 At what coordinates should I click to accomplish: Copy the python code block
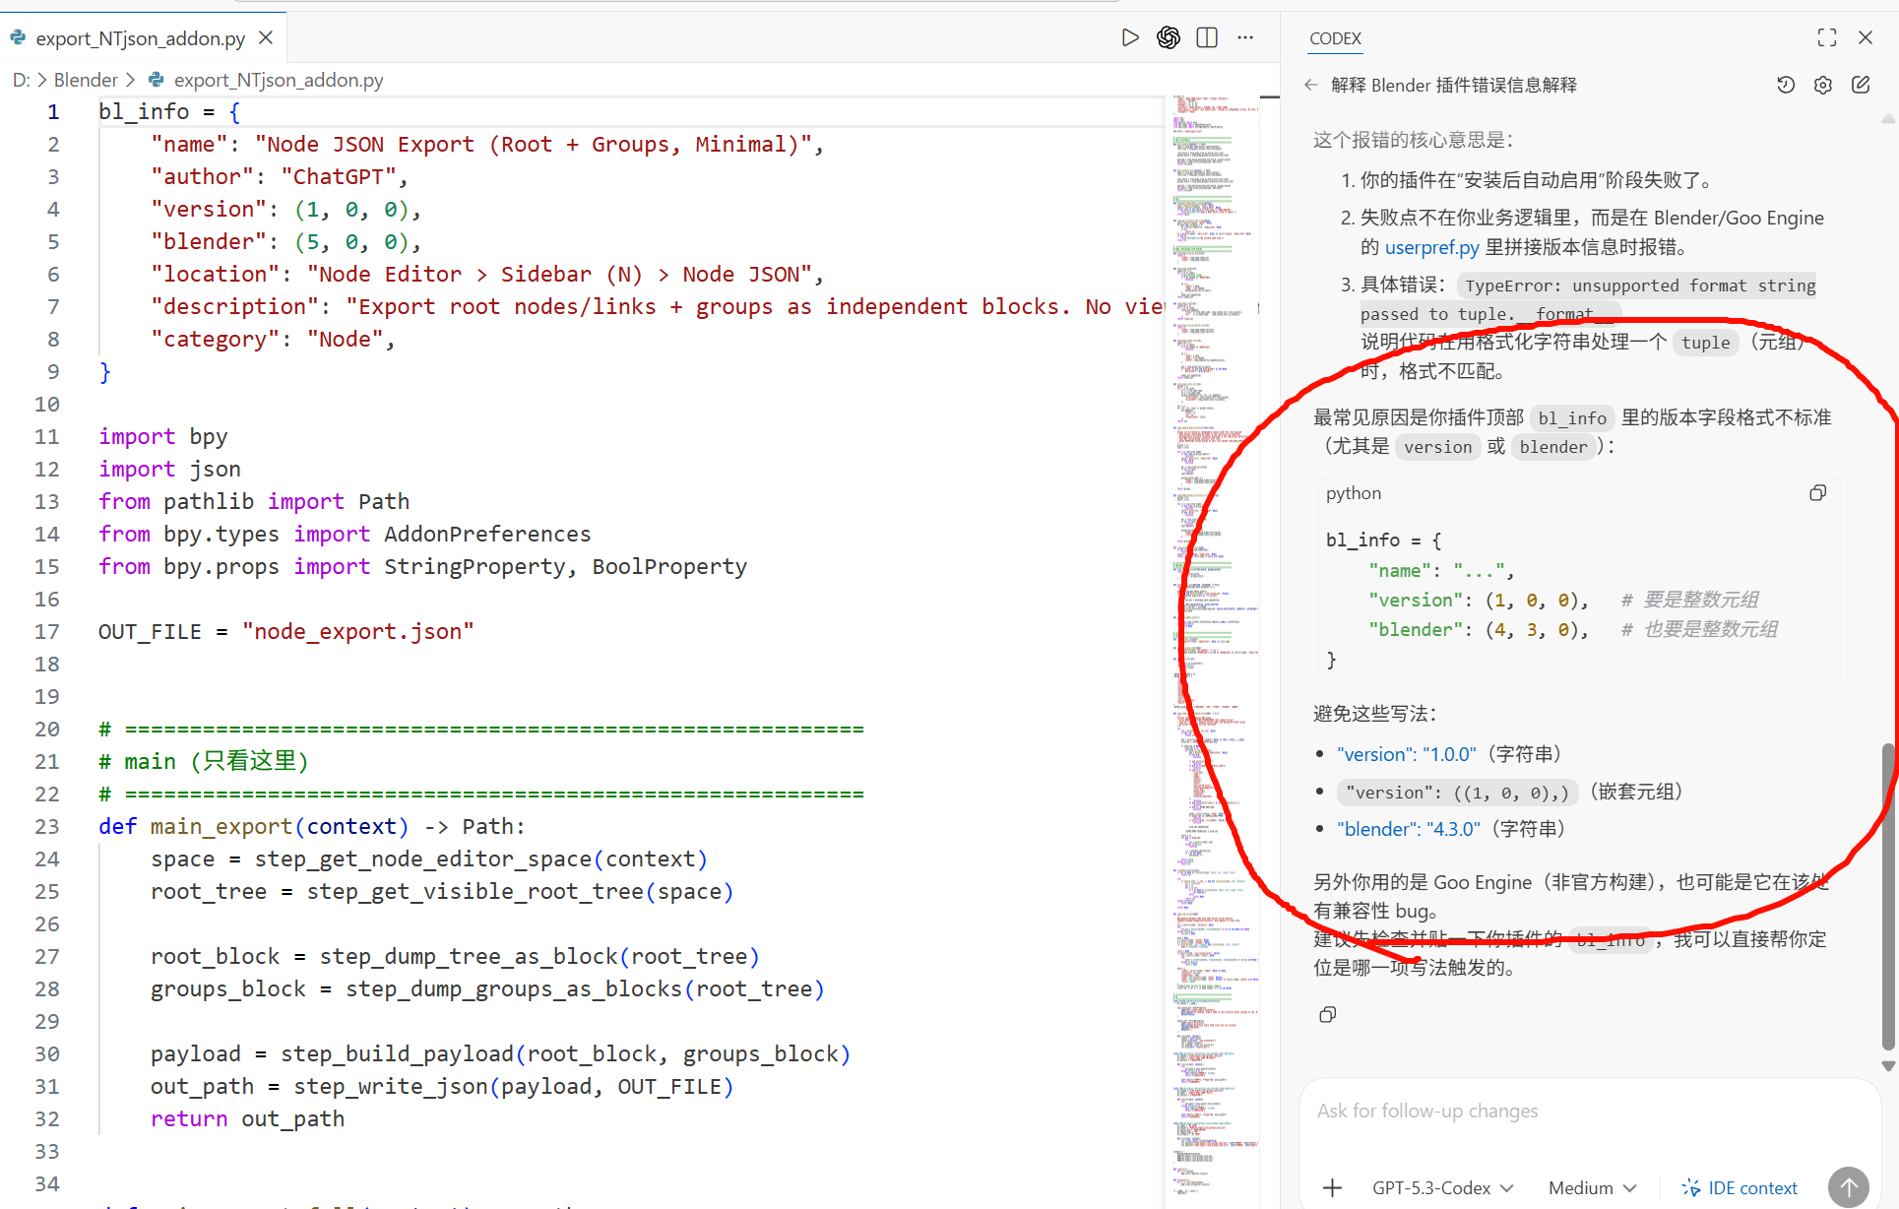point(1817,493)
